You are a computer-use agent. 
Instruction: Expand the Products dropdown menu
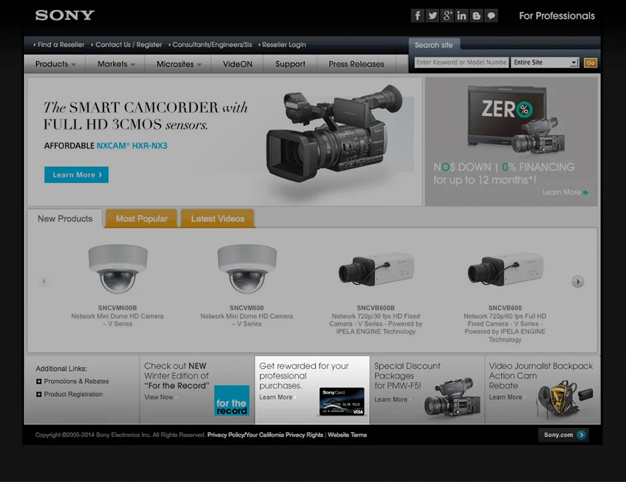point(55,64)
